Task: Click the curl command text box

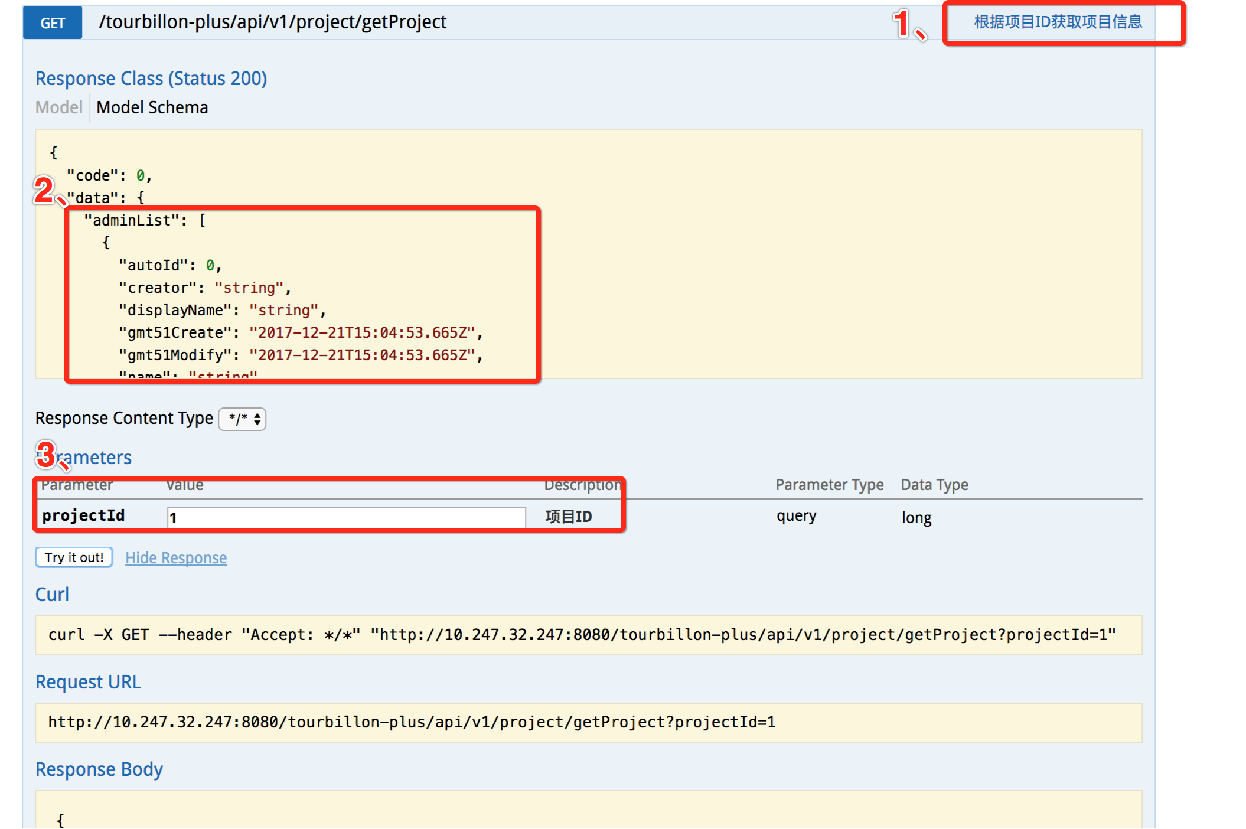Action: coord(589,635)
